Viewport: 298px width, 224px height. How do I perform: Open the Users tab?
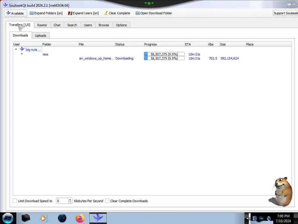[x=88, y=25]
